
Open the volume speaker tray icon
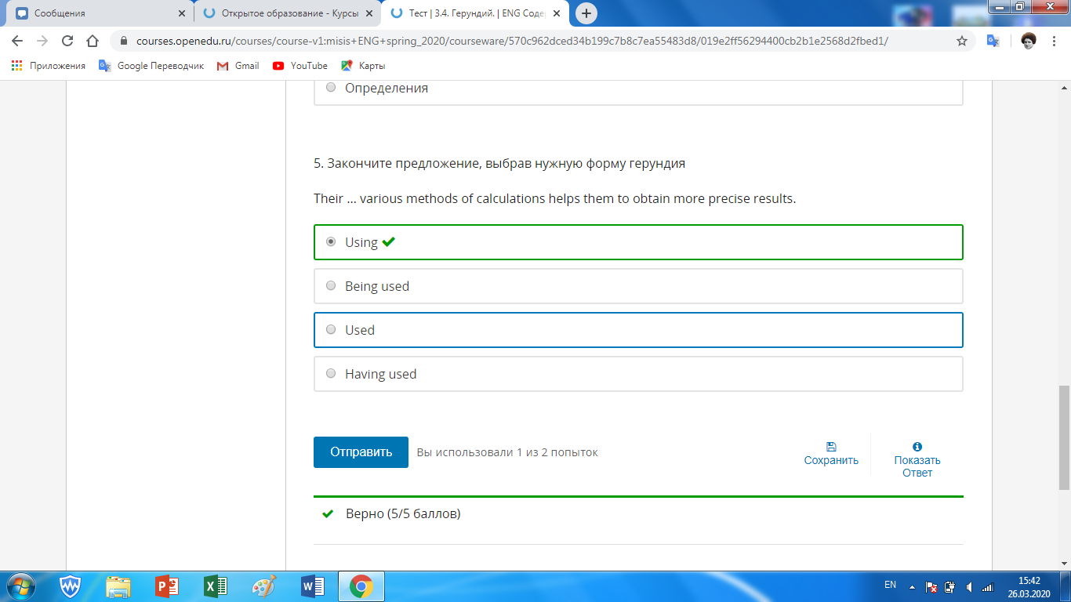point(970,587)
